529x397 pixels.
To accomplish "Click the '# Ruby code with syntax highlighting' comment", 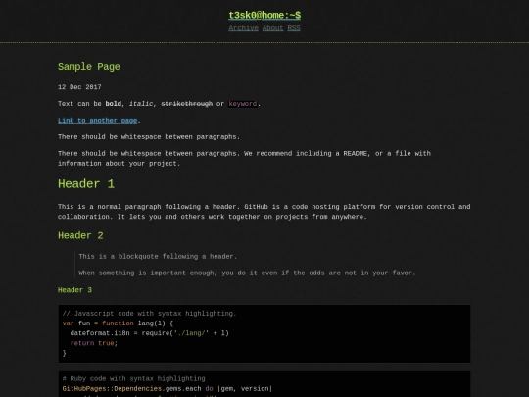I will point(133,378).
